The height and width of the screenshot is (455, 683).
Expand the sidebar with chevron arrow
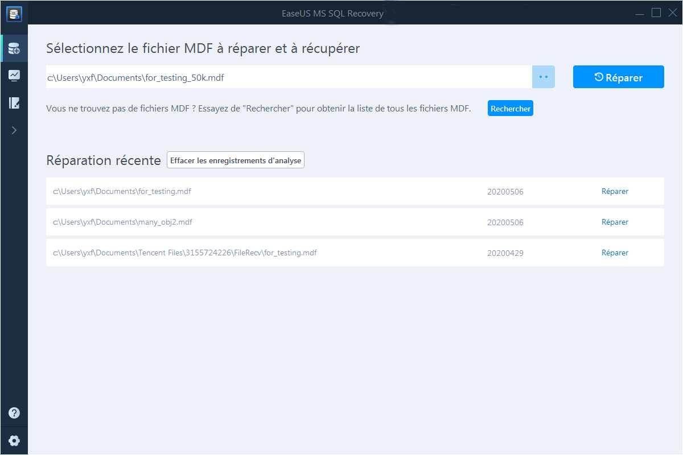(14, 130)
